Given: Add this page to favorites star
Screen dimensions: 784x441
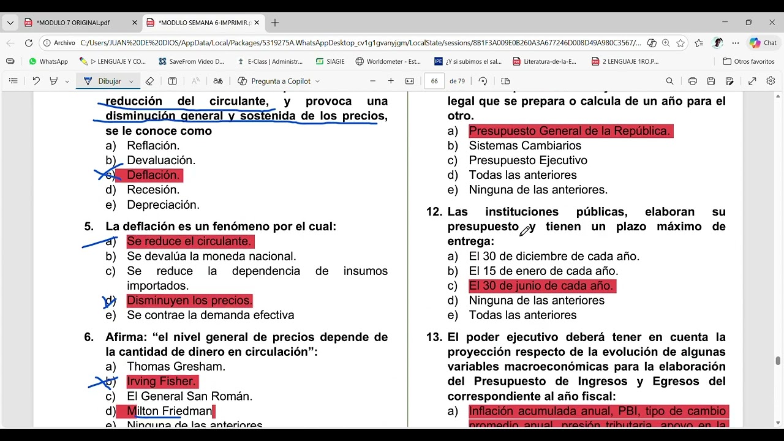Looking at the screenshot, I should 680,43.
